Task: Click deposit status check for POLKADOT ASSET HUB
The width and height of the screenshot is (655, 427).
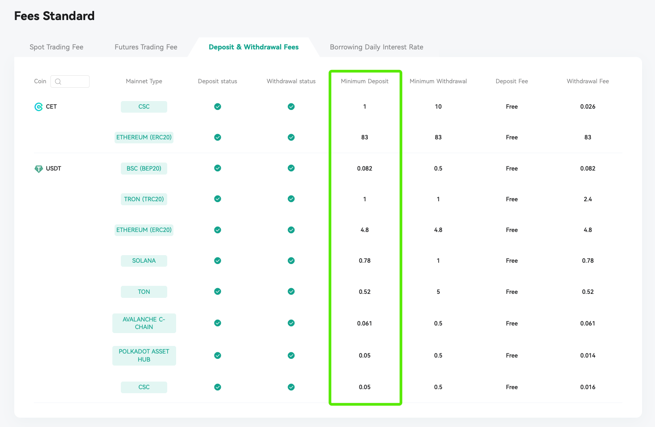Action: click(218, 355)
